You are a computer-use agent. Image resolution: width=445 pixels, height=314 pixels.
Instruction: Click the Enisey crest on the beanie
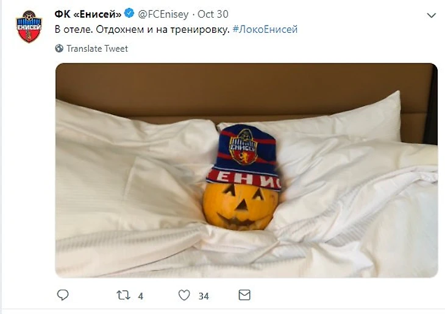coord(243,146)
